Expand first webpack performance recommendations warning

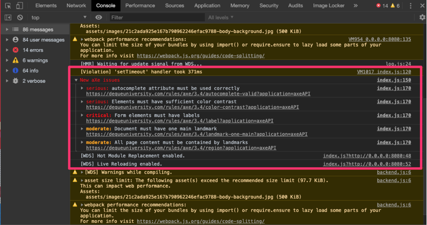point(82,39)
